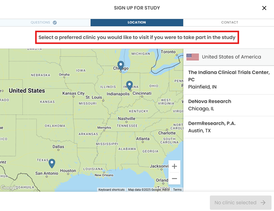Screen dimensions: 274x211
Task: Click the United States flag icon
Action: click(193, 57)
